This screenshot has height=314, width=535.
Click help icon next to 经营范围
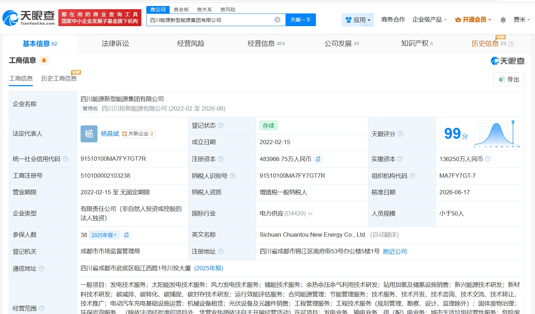point(42,308)
